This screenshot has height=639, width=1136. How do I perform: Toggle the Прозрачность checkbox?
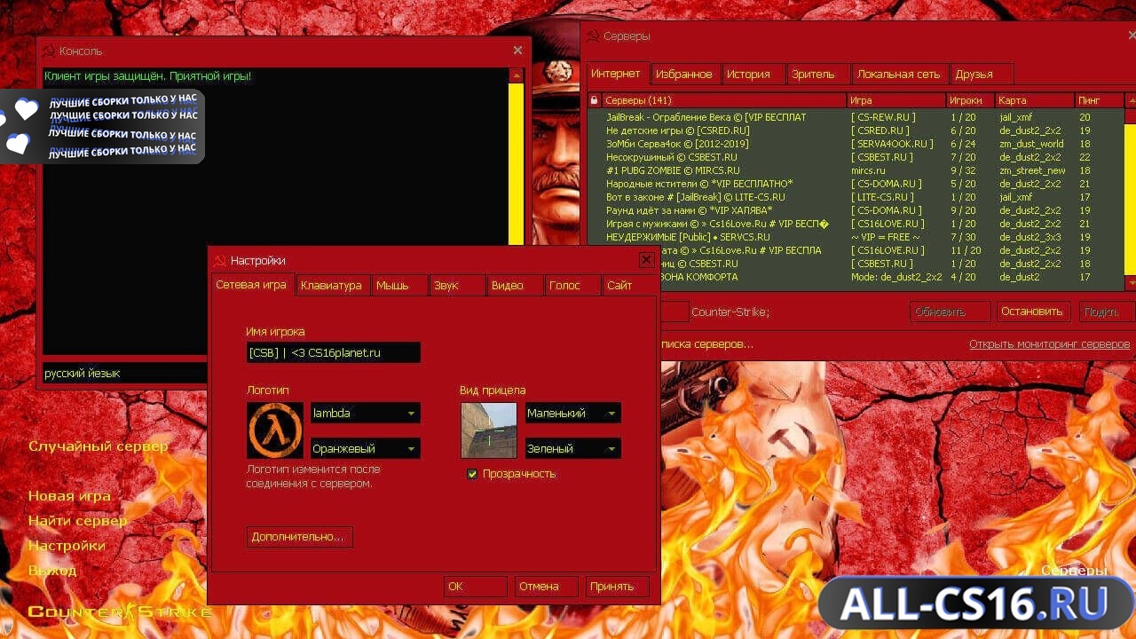point(472,474)
